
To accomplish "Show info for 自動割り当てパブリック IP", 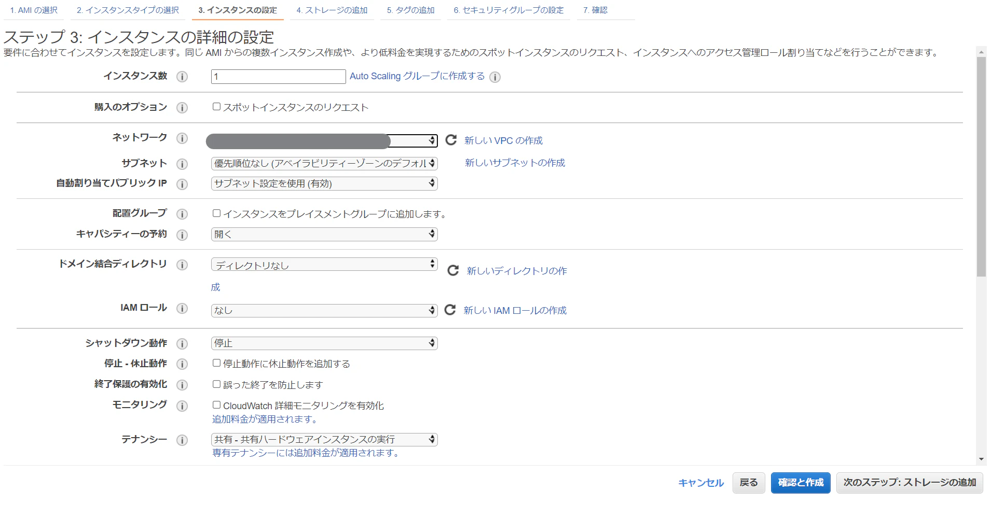I will (x=182, y=184).
